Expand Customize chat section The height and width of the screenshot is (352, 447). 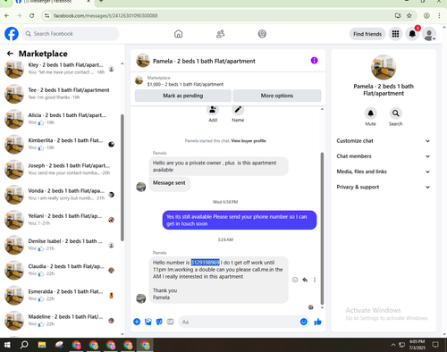(x=384, y=141)
